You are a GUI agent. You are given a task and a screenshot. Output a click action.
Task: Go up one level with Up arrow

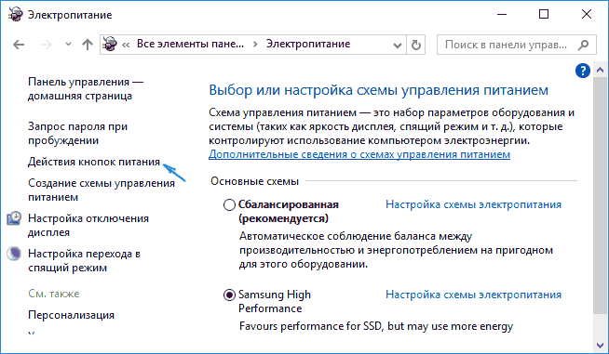(88, 45)
